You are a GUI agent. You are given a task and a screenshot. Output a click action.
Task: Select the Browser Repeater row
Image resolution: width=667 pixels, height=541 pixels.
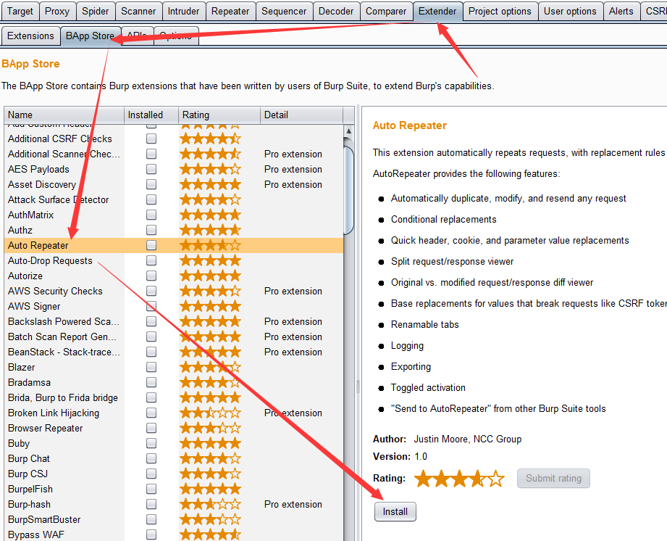pos(174,428)
